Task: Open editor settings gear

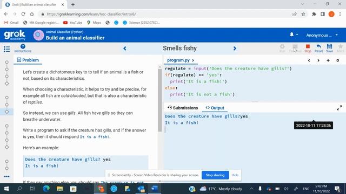Action: [x=337, y=60]
